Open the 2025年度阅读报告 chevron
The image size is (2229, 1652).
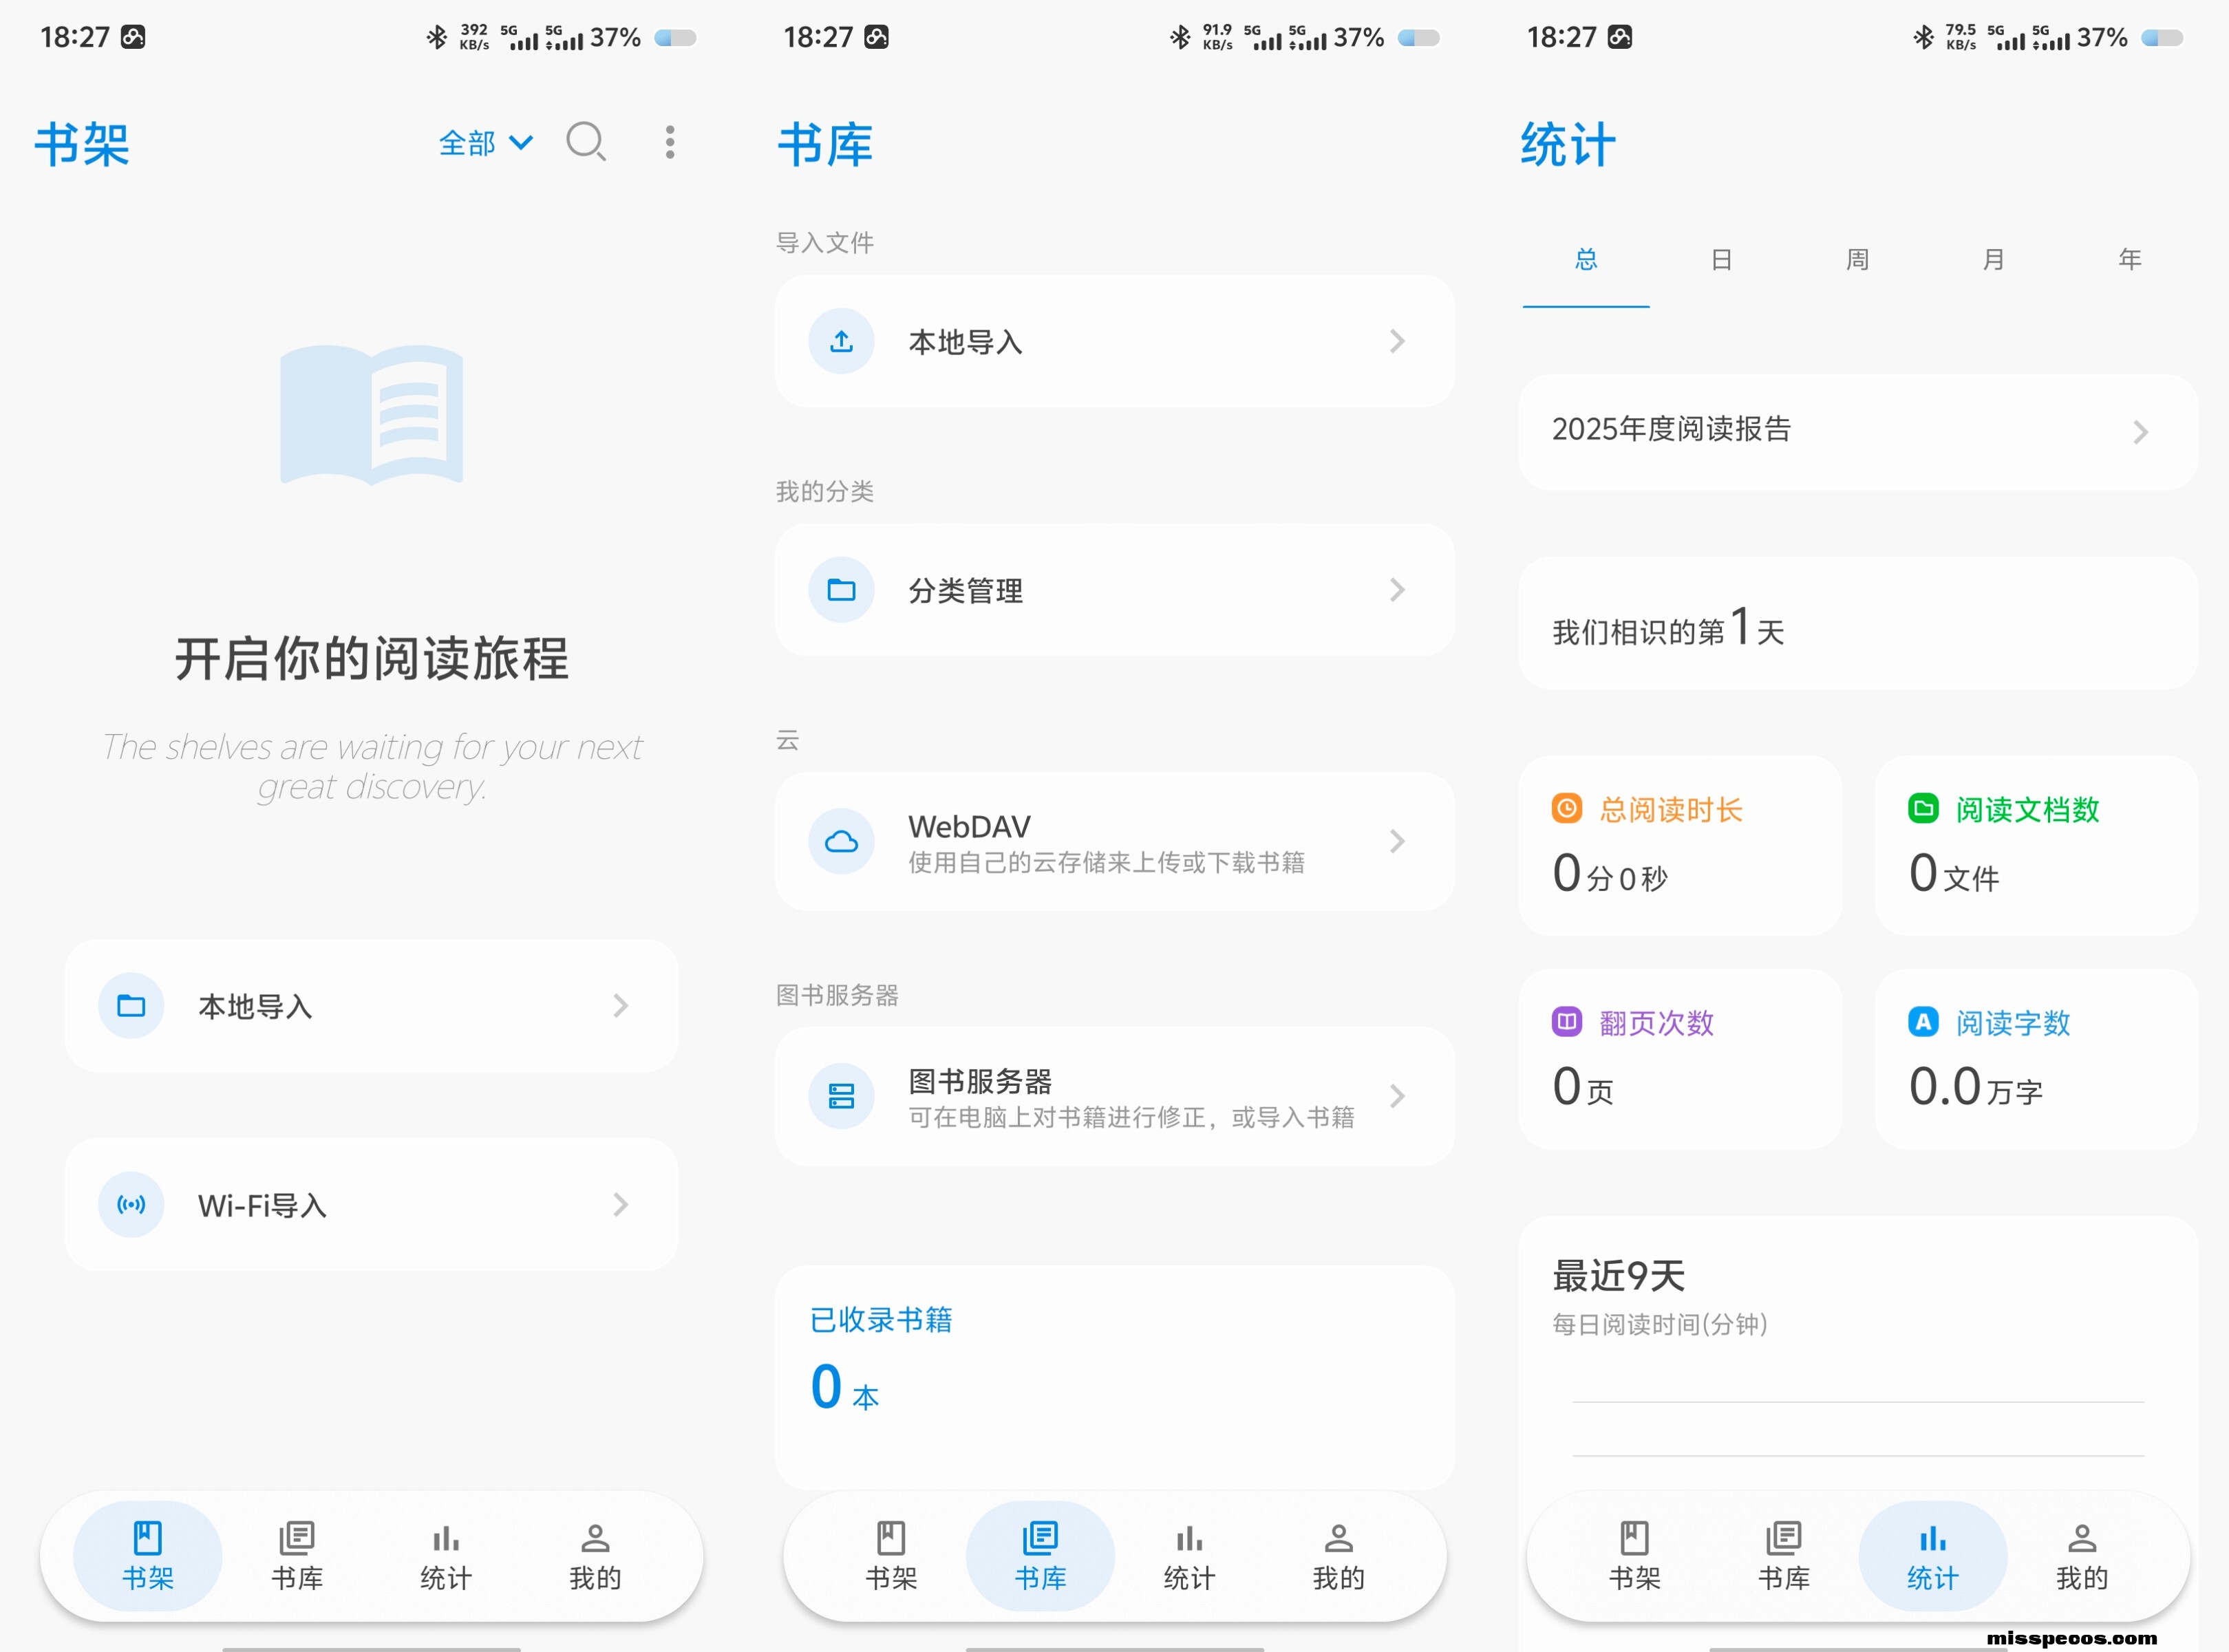click(x=2140, y=432)
